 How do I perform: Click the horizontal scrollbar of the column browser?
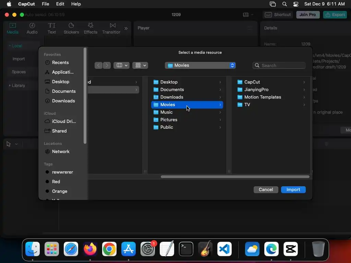tap(235, 177)
